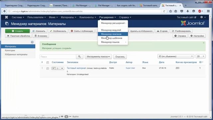
Task: Click the Super User author link
Action: [130, 68]
